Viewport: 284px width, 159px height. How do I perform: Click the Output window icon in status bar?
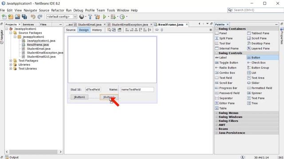coord(7,157)
